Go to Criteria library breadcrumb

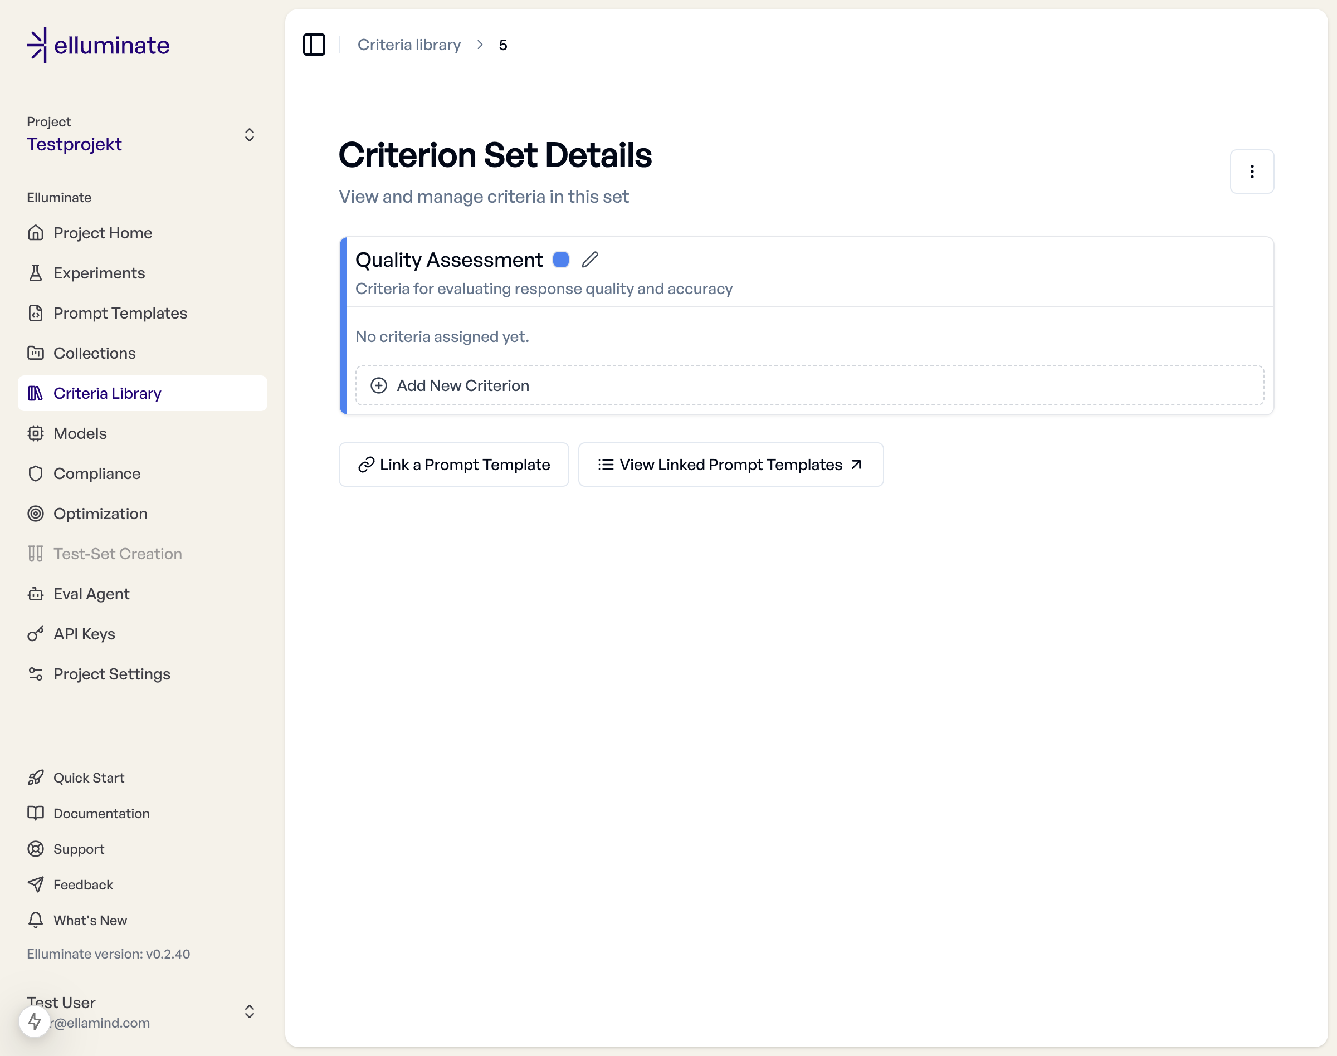[409, 45]
